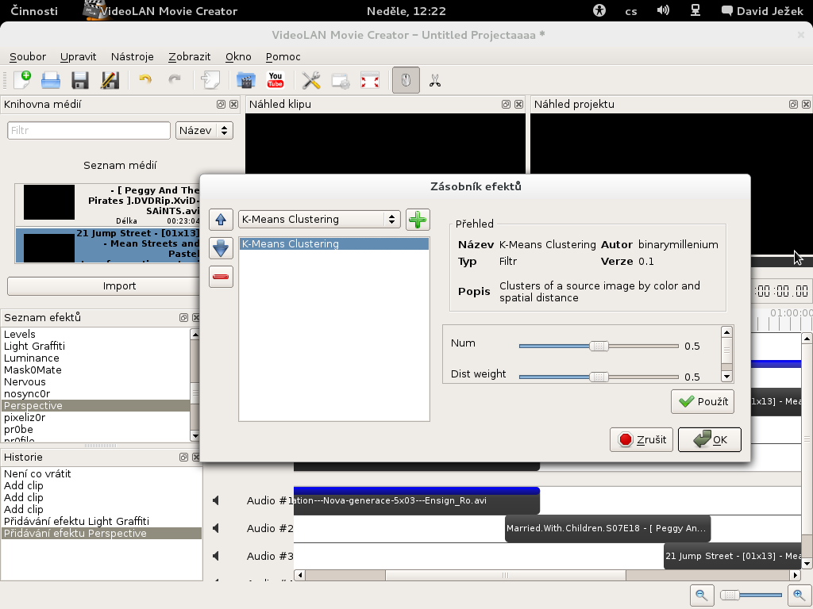Open the Upravit menu
813x609 pixels.
(79, 57)
